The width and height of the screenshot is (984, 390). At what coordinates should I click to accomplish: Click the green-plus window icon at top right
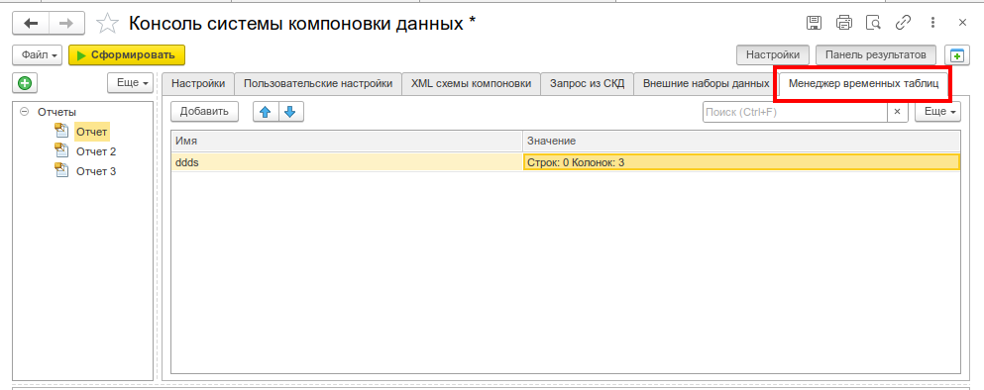pos(957,55)
